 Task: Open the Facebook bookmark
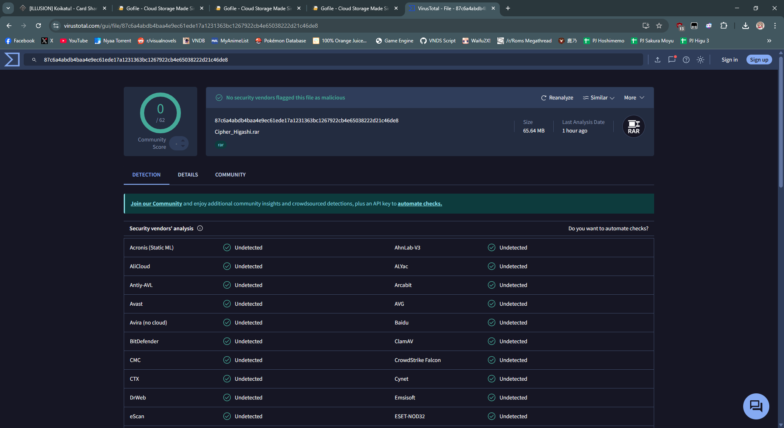tap(20, 41)
